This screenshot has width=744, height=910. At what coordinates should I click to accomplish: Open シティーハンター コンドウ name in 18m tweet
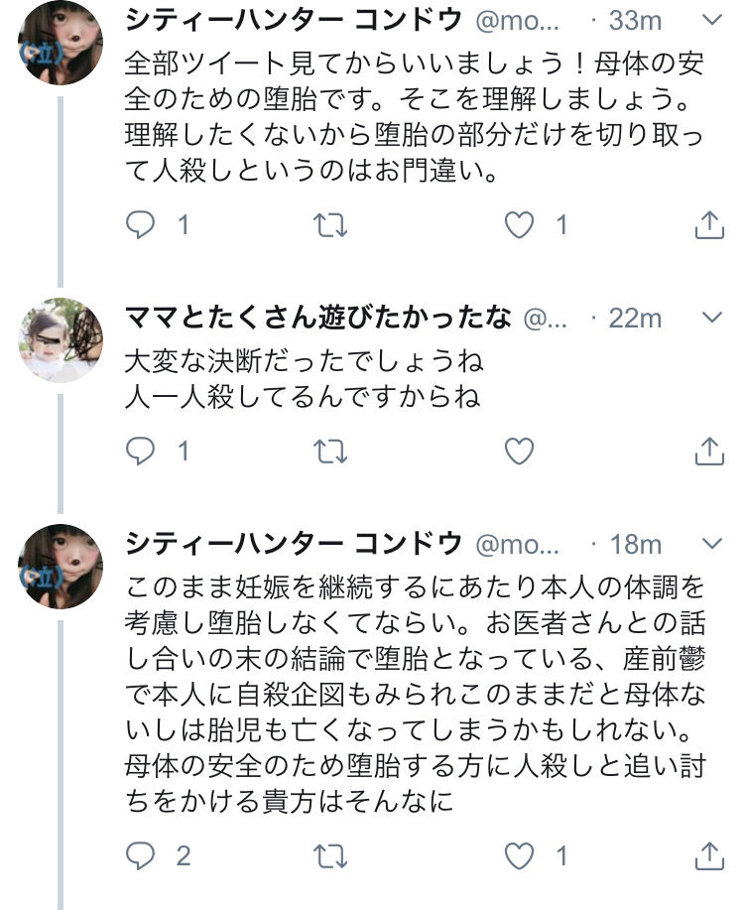click(x=294, y=544)
